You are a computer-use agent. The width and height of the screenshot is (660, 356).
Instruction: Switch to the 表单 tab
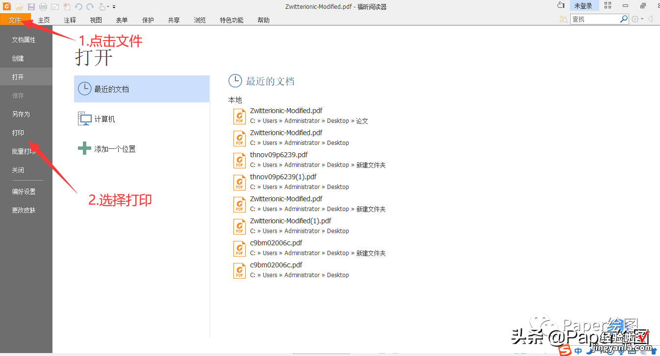coord(122,20)
